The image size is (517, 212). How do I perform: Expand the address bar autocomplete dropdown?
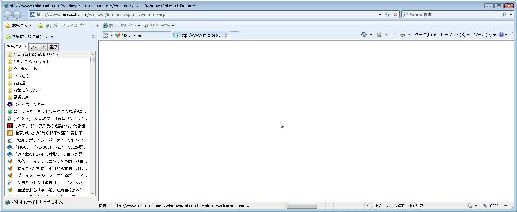[x=380, y=14]
